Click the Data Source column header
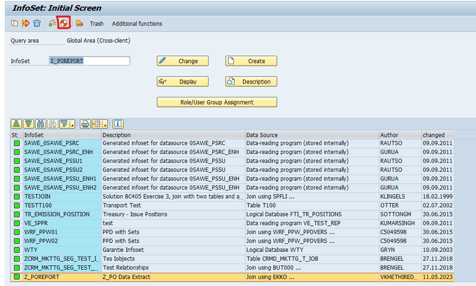The width and height of the screenshot is (476, 286). click(x=312, y=135)
